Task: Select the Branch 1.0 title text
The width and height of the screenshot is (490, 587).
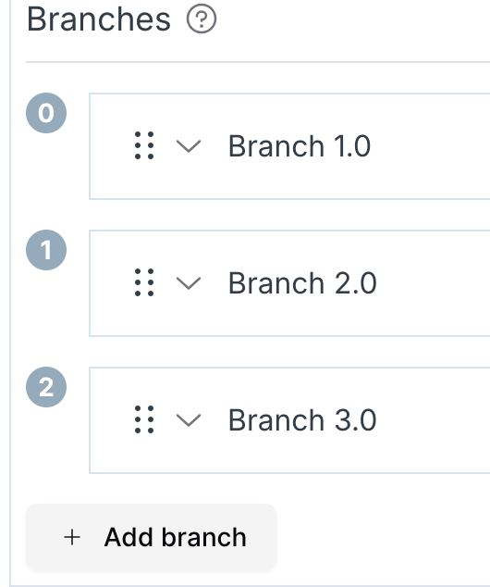Action: pos(300,145)
